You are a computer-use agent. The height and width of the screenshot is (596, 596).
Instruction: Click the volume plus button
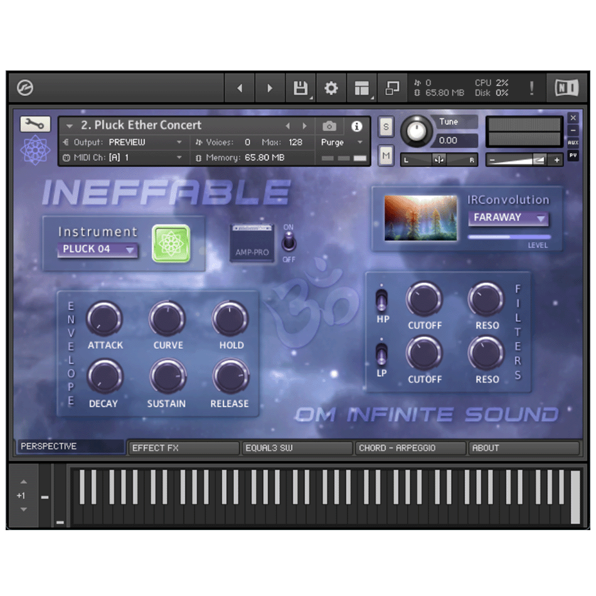click(556, 160)
